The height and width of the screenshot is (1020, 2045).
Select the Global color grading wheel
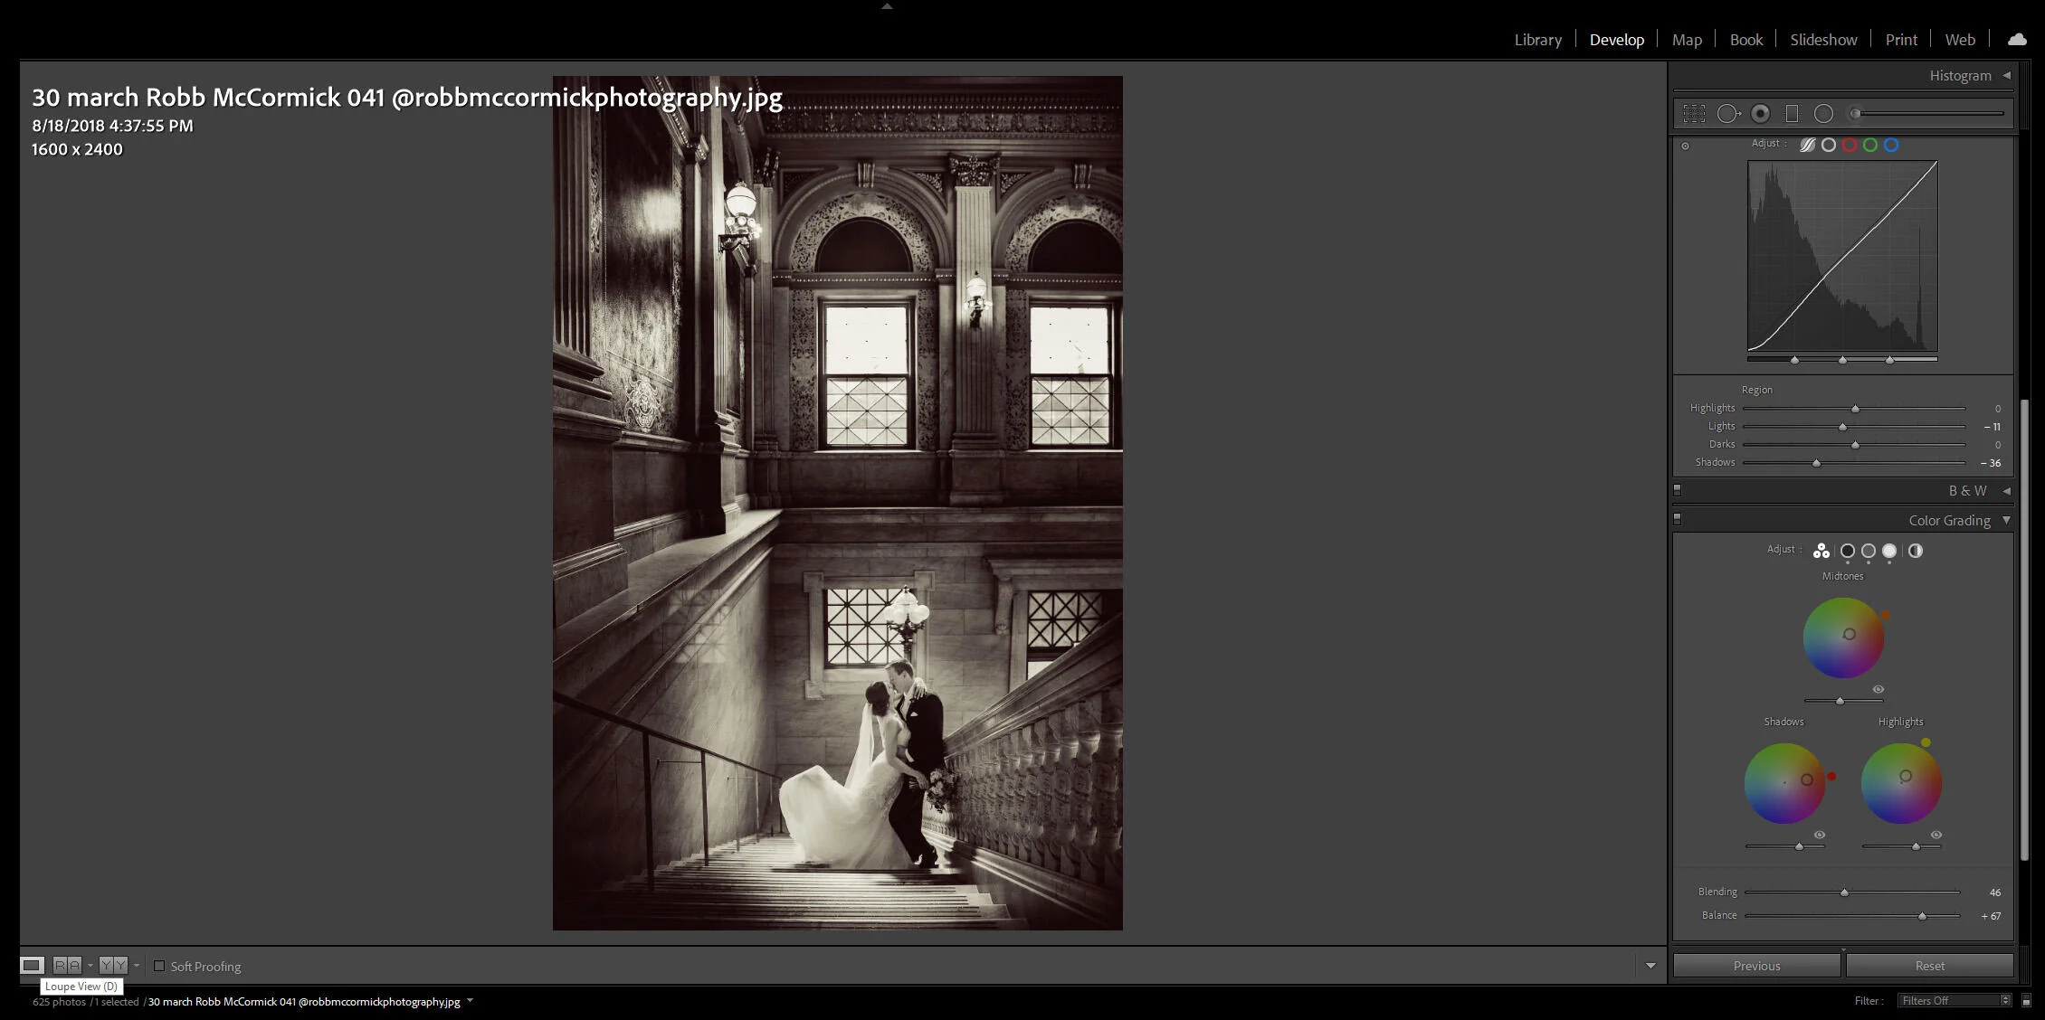(1916, 551)
